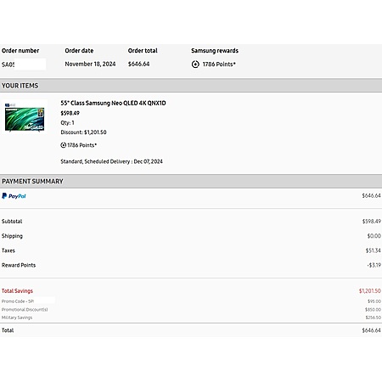Click the Order number column label
This screenshot has height=382, width=382.
tap(20, 51)
